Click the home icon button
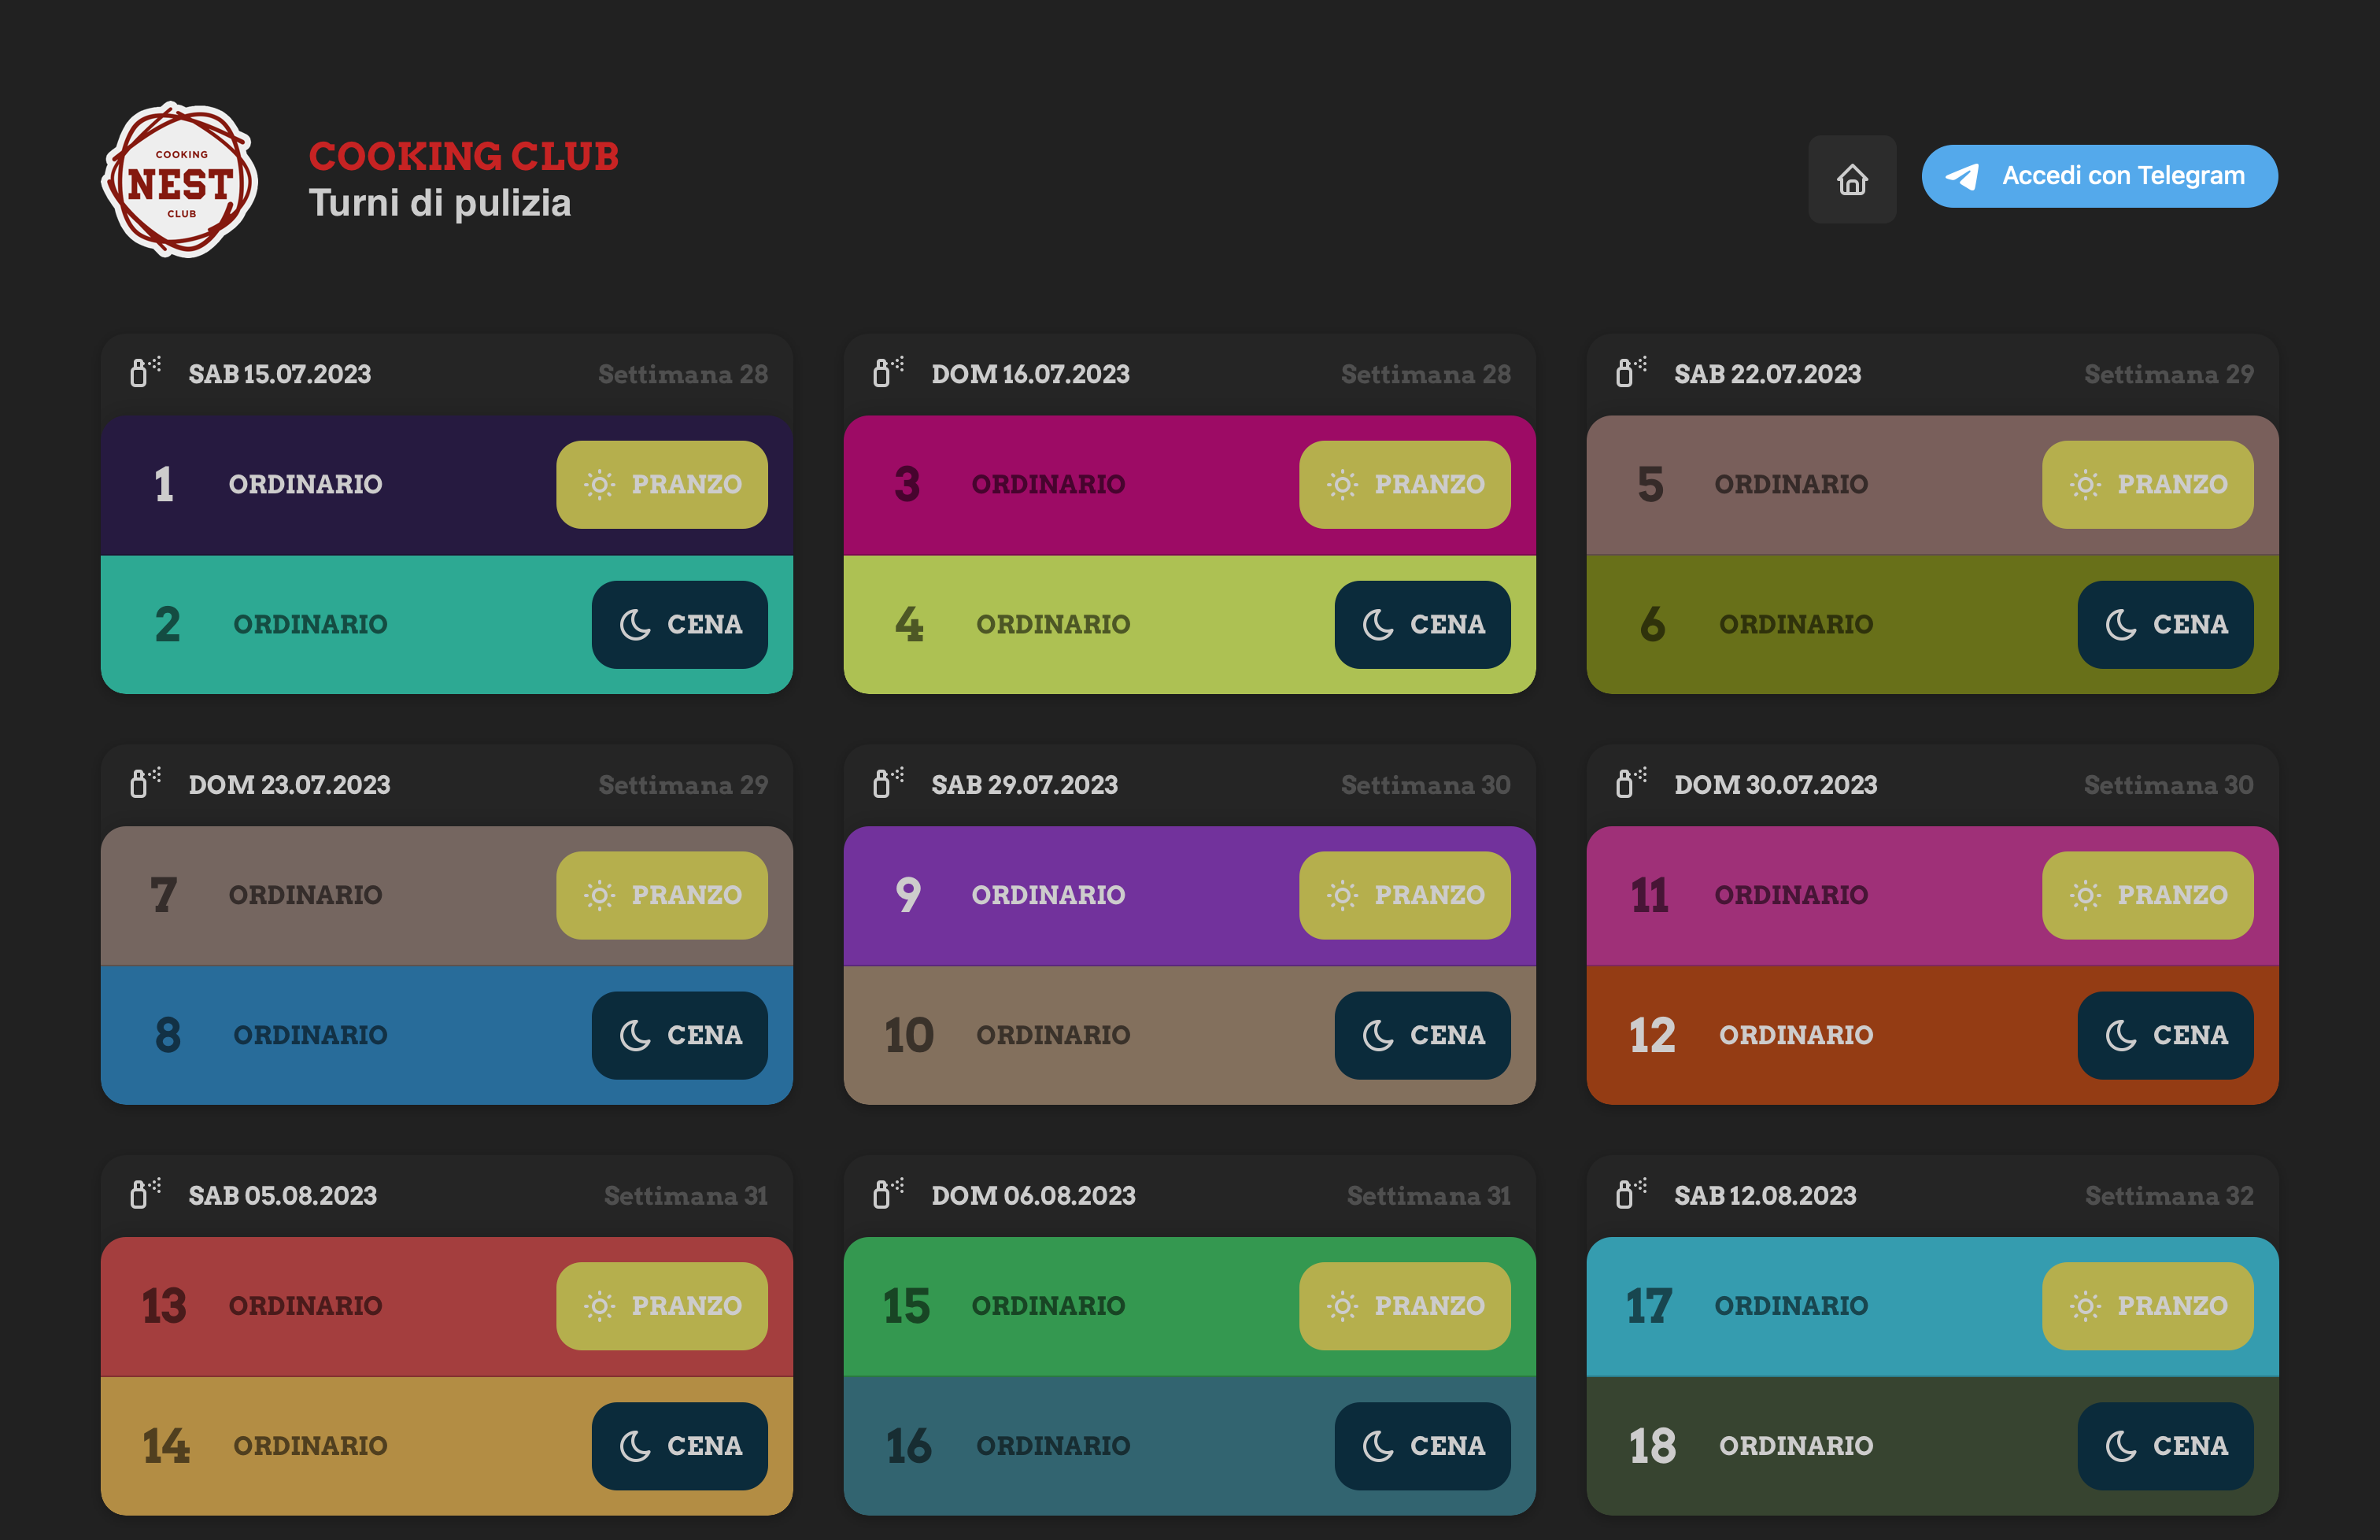The width and height of the screenshot is (2380, 1540). tap(1851, 179)
